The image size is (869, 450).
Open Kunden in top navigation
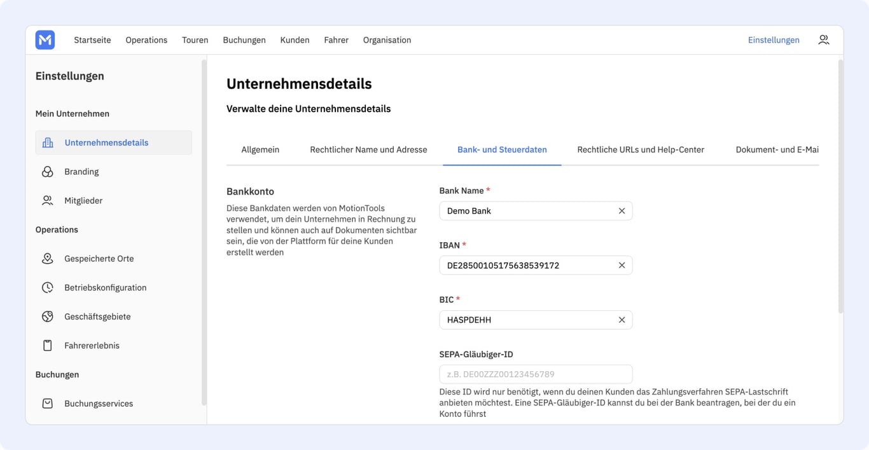coord(295,40)
